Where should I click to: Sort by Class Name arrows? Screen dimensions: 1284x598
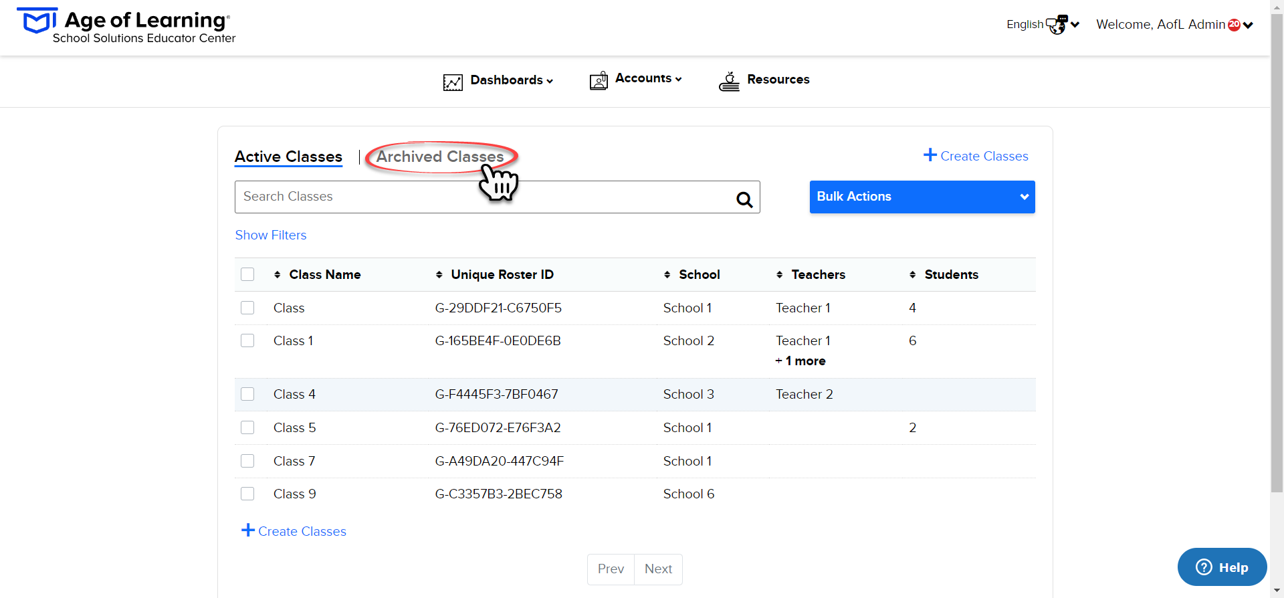tap(278, 274)
